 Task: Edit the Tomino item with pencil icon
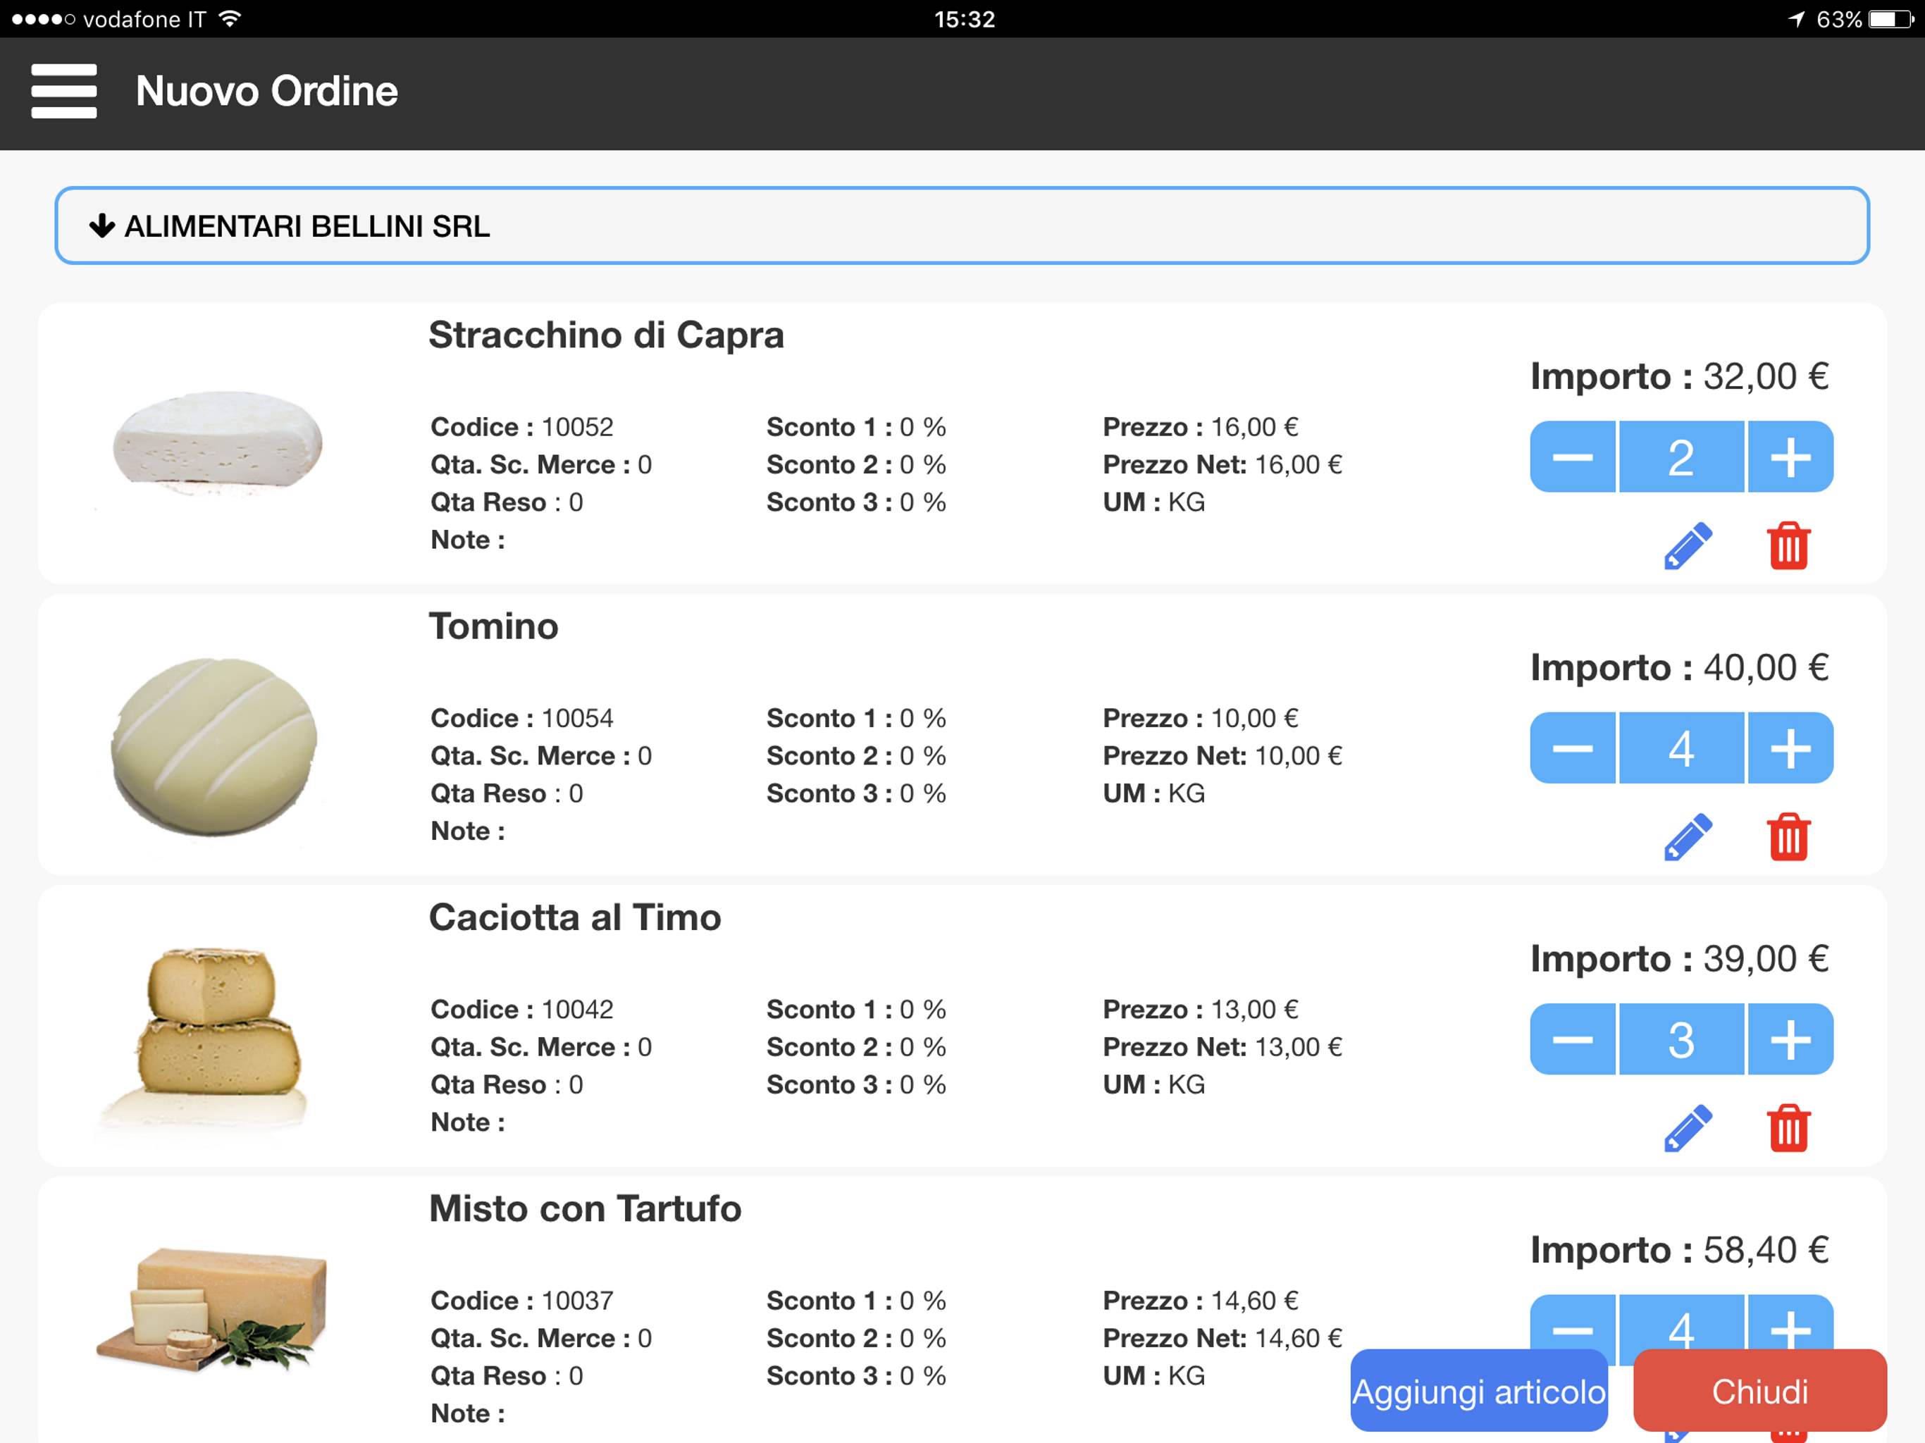click(1688, 837)
